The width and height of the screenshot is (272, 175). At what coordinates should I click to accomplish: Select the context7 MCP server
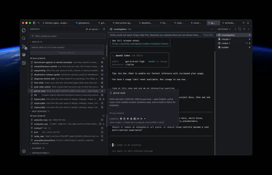tap(67, 128)
